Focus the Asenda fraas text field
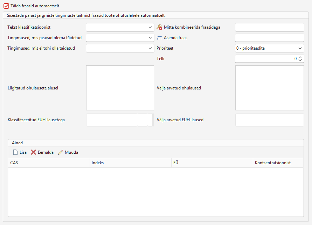Image resolution: width=312 pixels, height=225 pixels. (269, 38)
